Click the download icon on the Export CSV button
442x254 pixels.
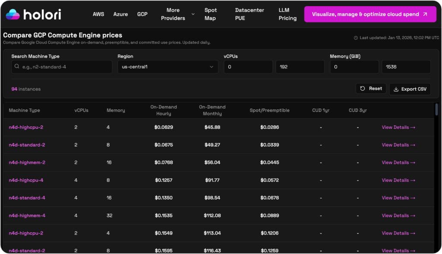[396, 89]
